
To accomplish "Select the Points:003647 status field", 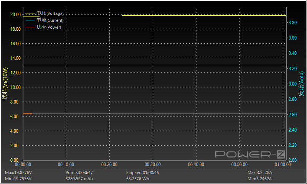I will (79, 172).
